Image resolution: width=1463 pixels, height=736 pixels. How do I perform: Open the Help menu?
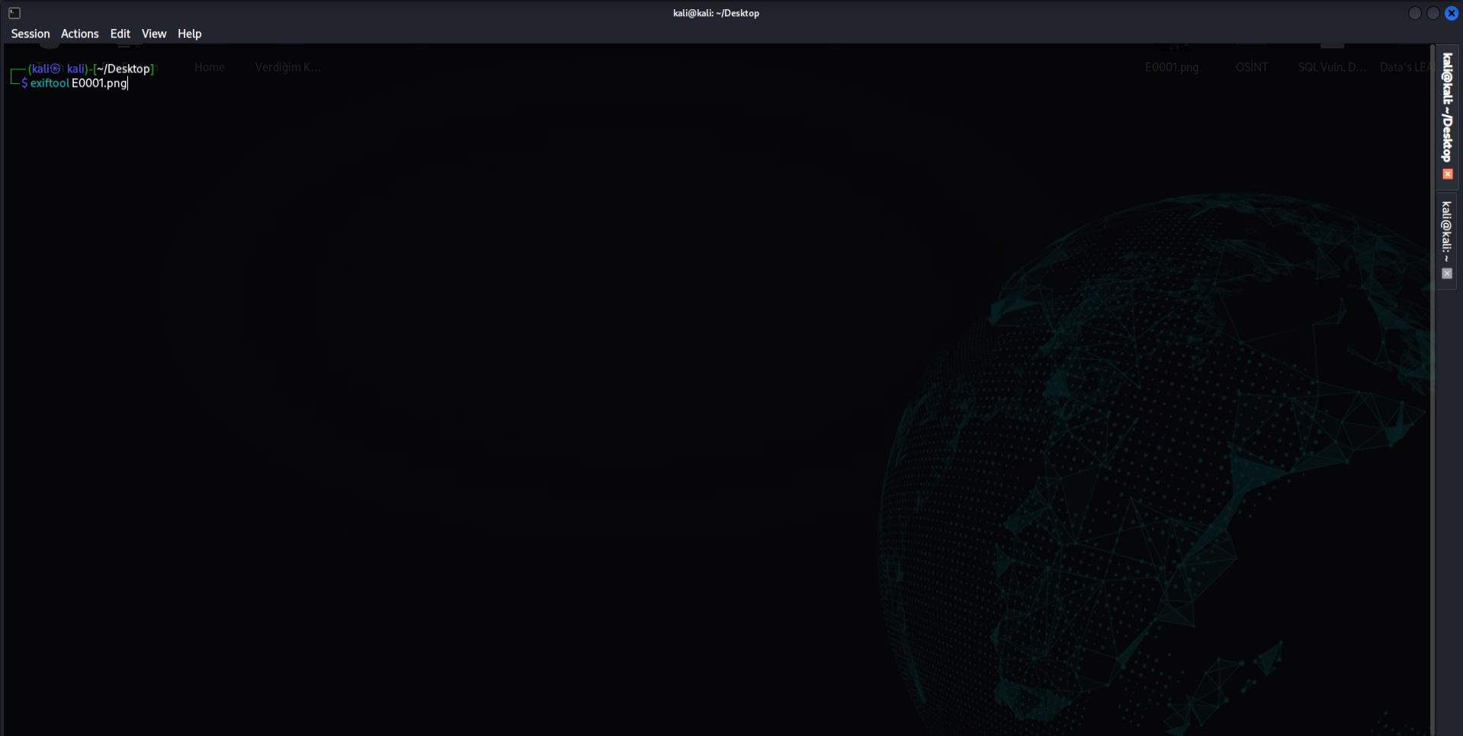pos(190,34)
